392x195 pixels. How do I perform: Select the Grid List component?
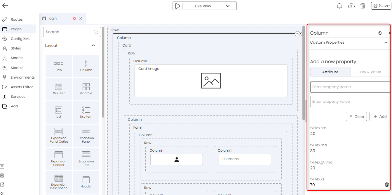[59, 89]
